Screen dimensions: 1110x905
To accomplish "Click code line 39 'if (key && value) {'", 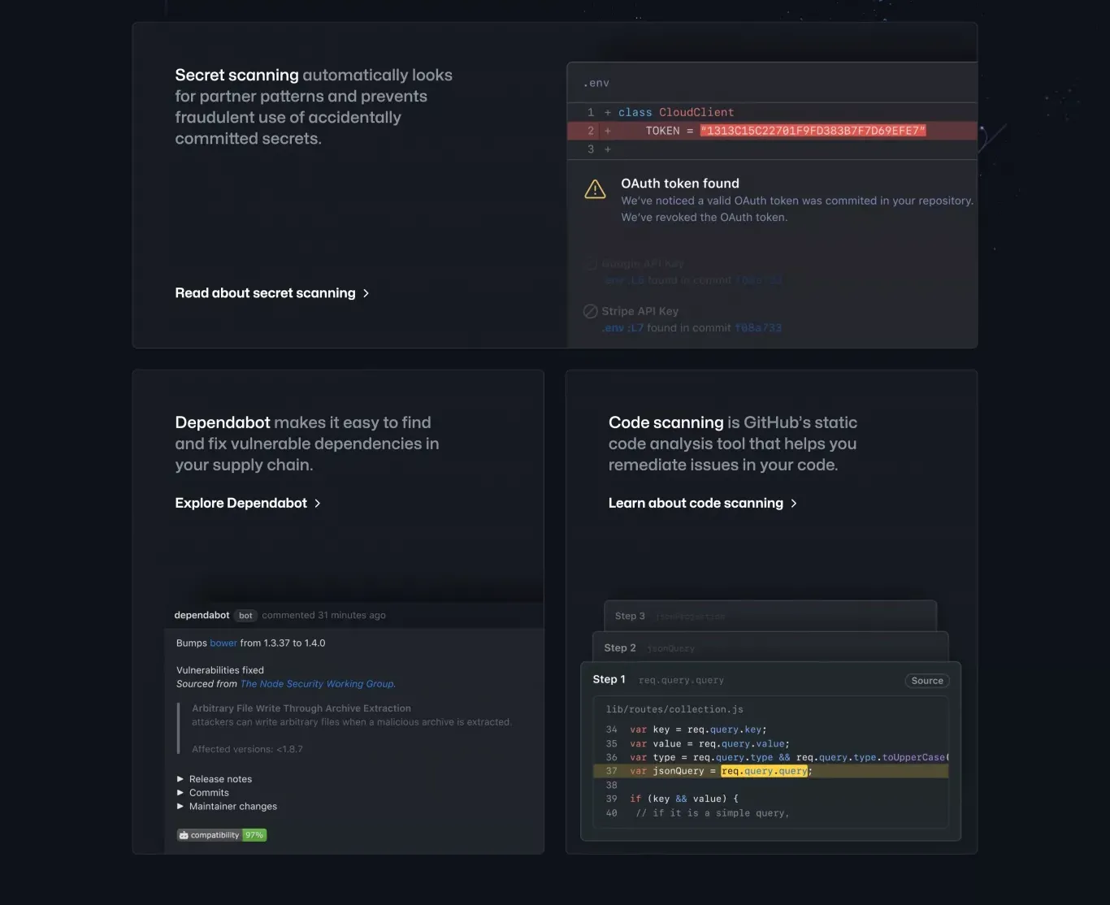I will click(684, 799).
